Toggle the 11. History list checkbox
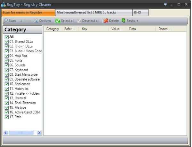The height and width of the screenshot is (147, 192). point(7,89)
